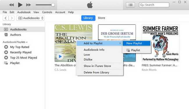This screenshot has width=189, height=109.
Task: Click the Search input field
Action: [x=154, y=5]
